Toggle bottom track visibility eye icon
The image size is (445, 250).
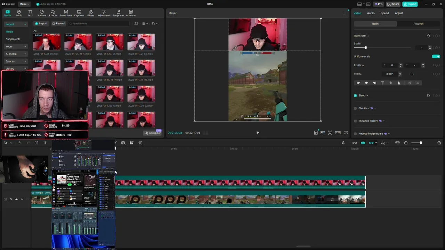click(16, 199)
